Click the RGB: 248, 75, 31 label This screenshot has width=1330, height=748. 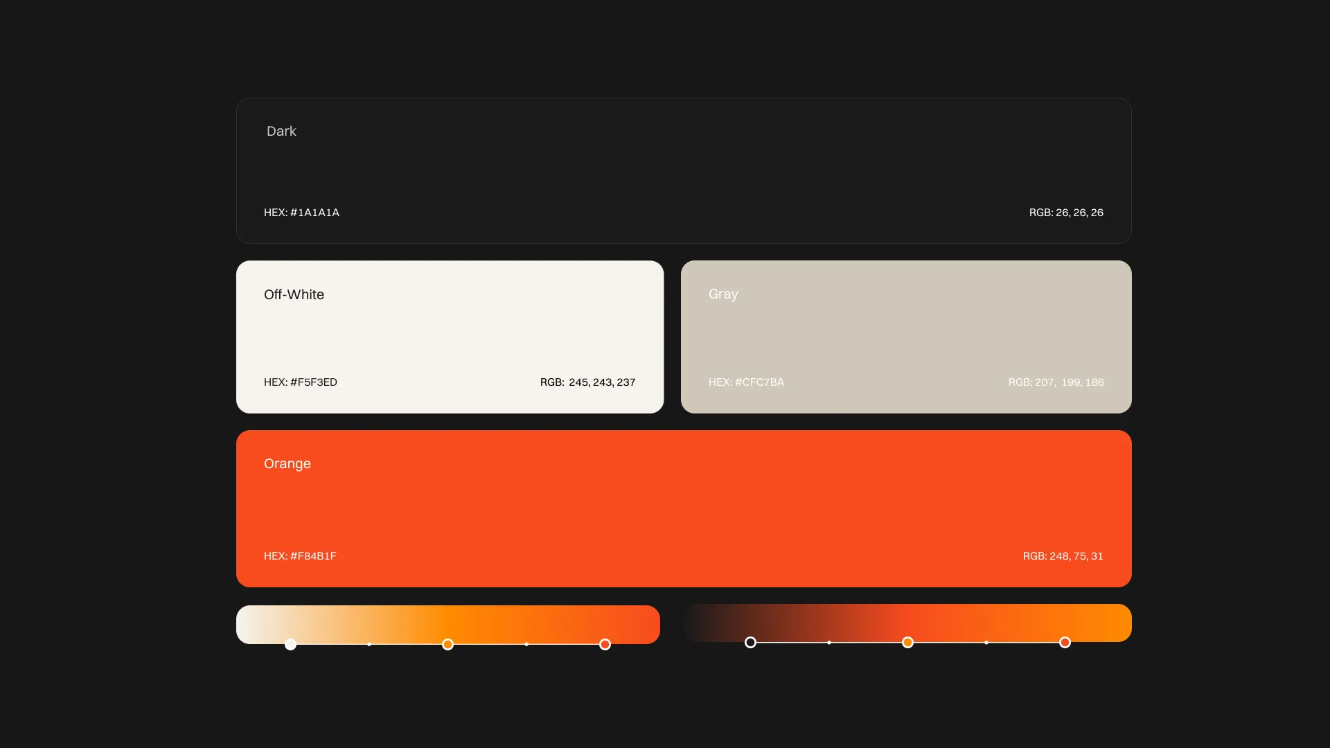point(1063,556)
